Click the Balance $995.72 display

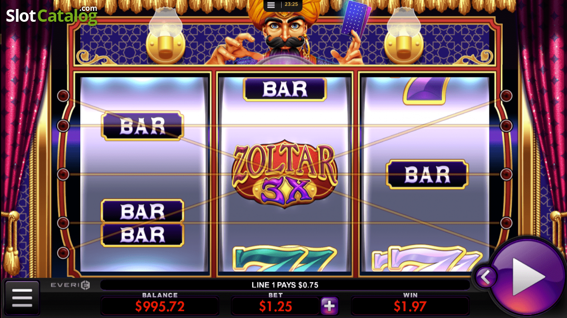tap(160, 306)
